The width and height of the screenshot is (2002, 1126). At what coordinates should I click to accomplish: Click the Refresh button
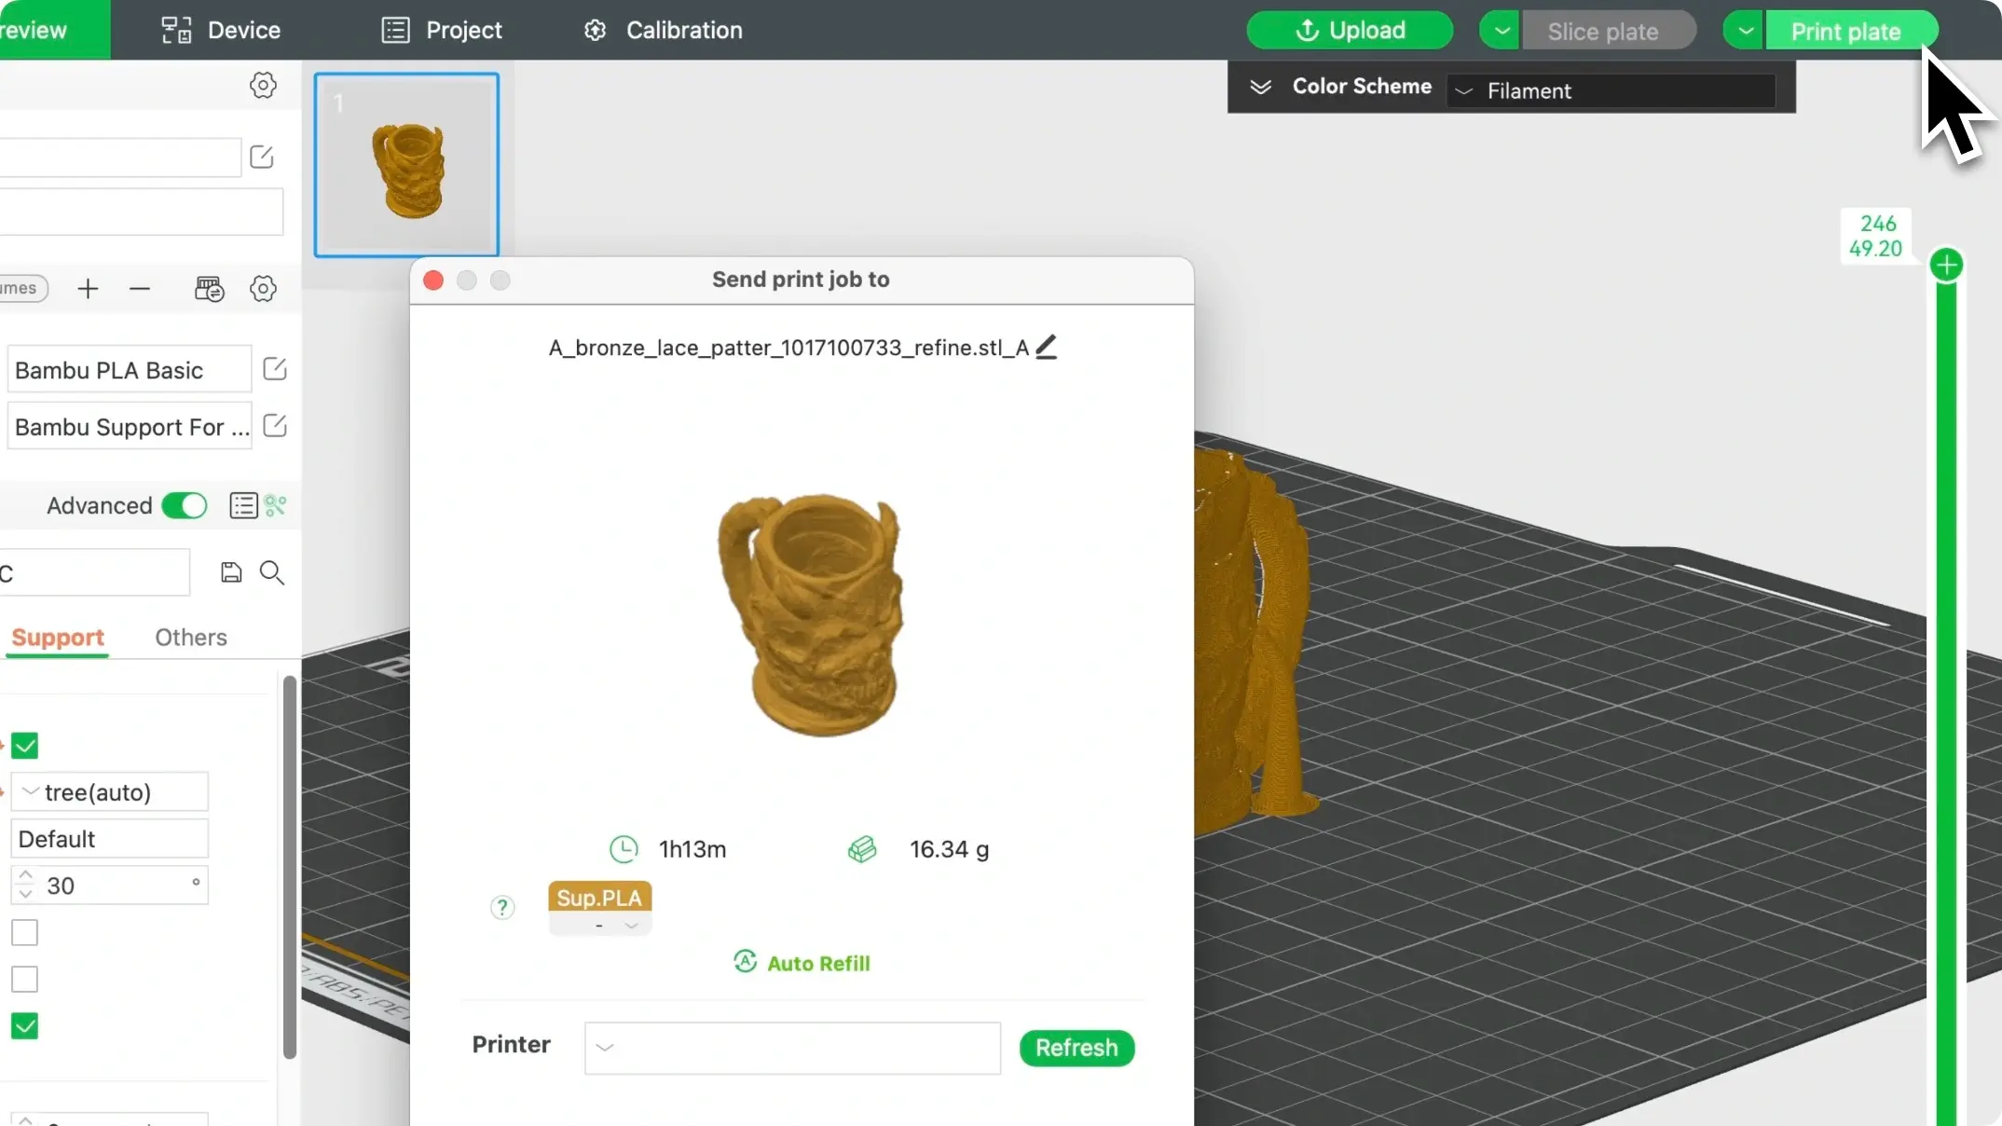click(x=1076, y=1048)
